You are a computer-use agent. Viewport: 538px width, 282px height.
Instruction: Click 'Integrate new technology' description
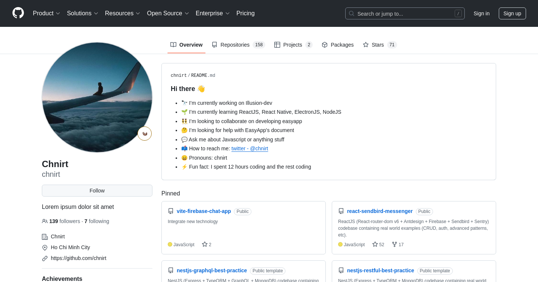click(193, 222)
